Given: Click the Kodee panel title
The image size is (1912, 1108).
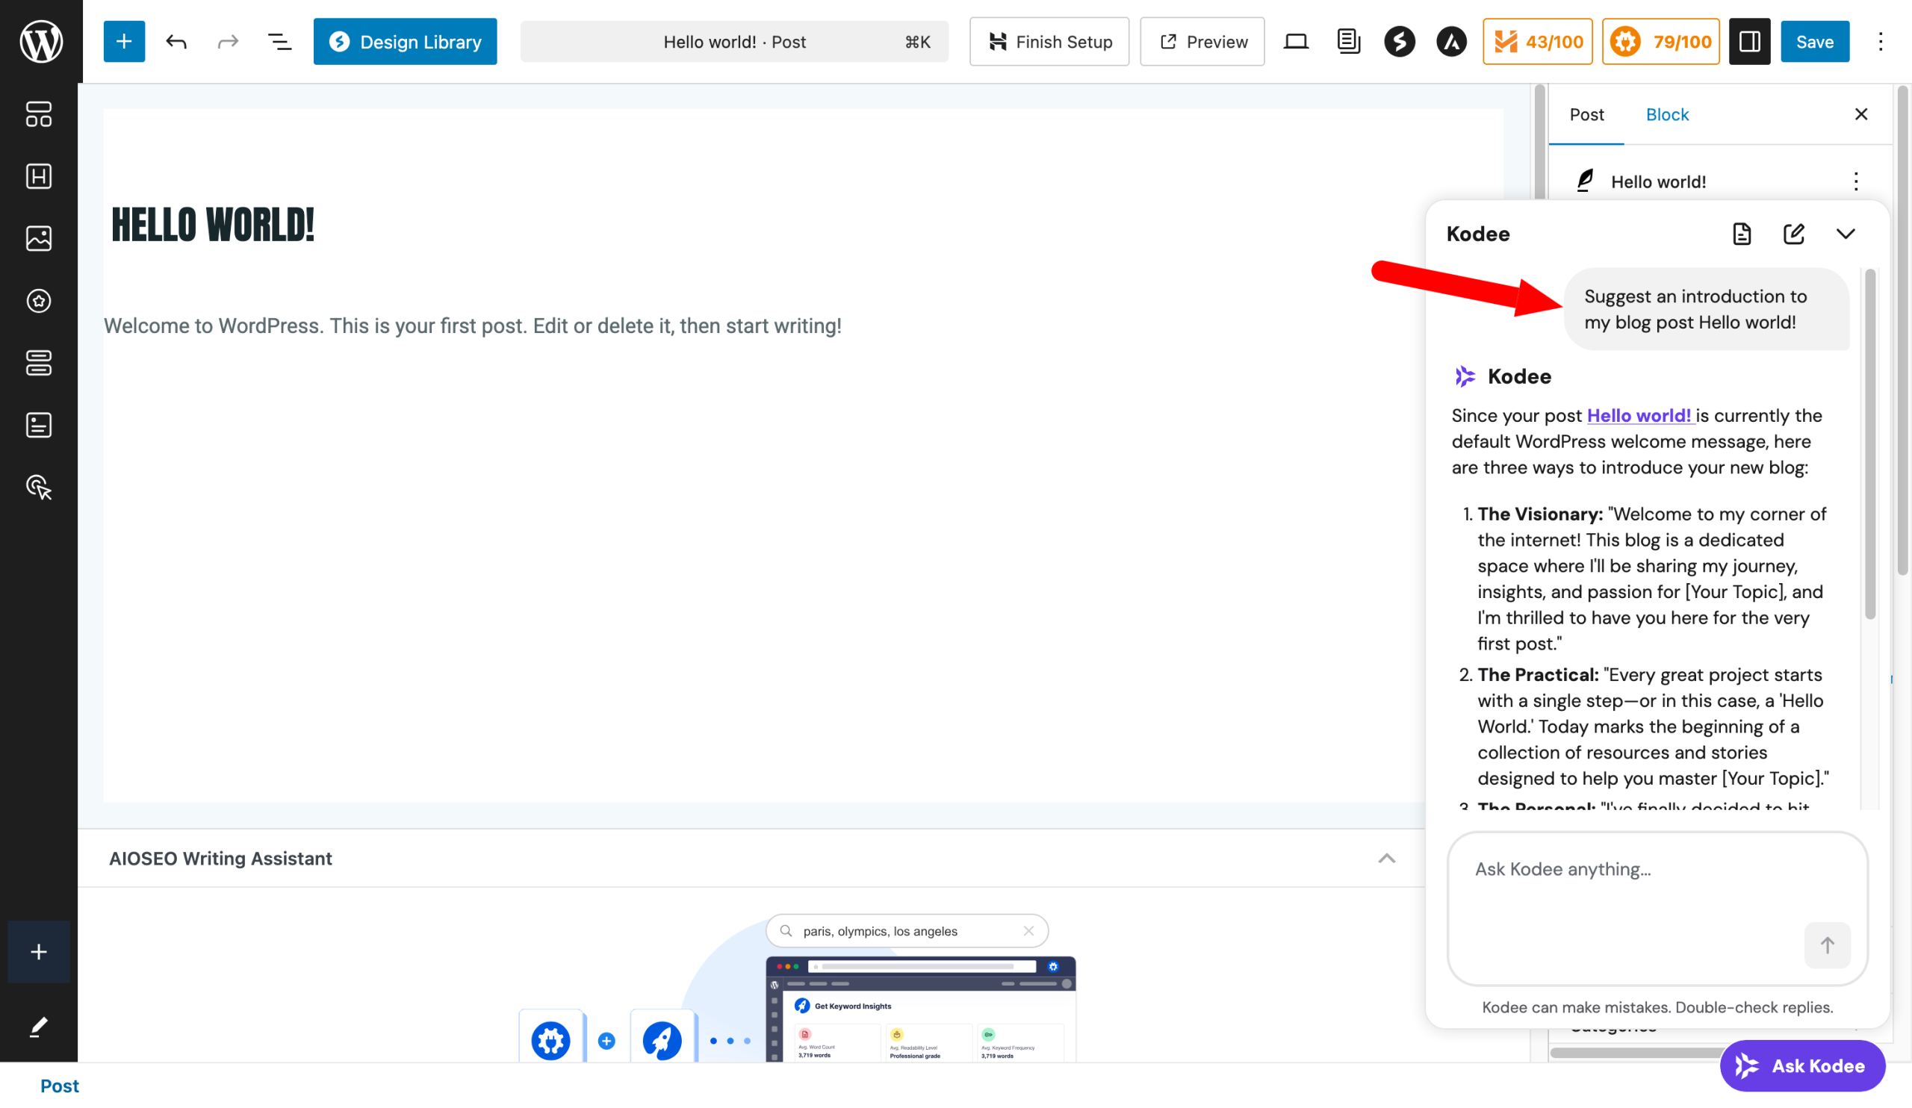Looking at the screenshot, I should (1477, 234).
